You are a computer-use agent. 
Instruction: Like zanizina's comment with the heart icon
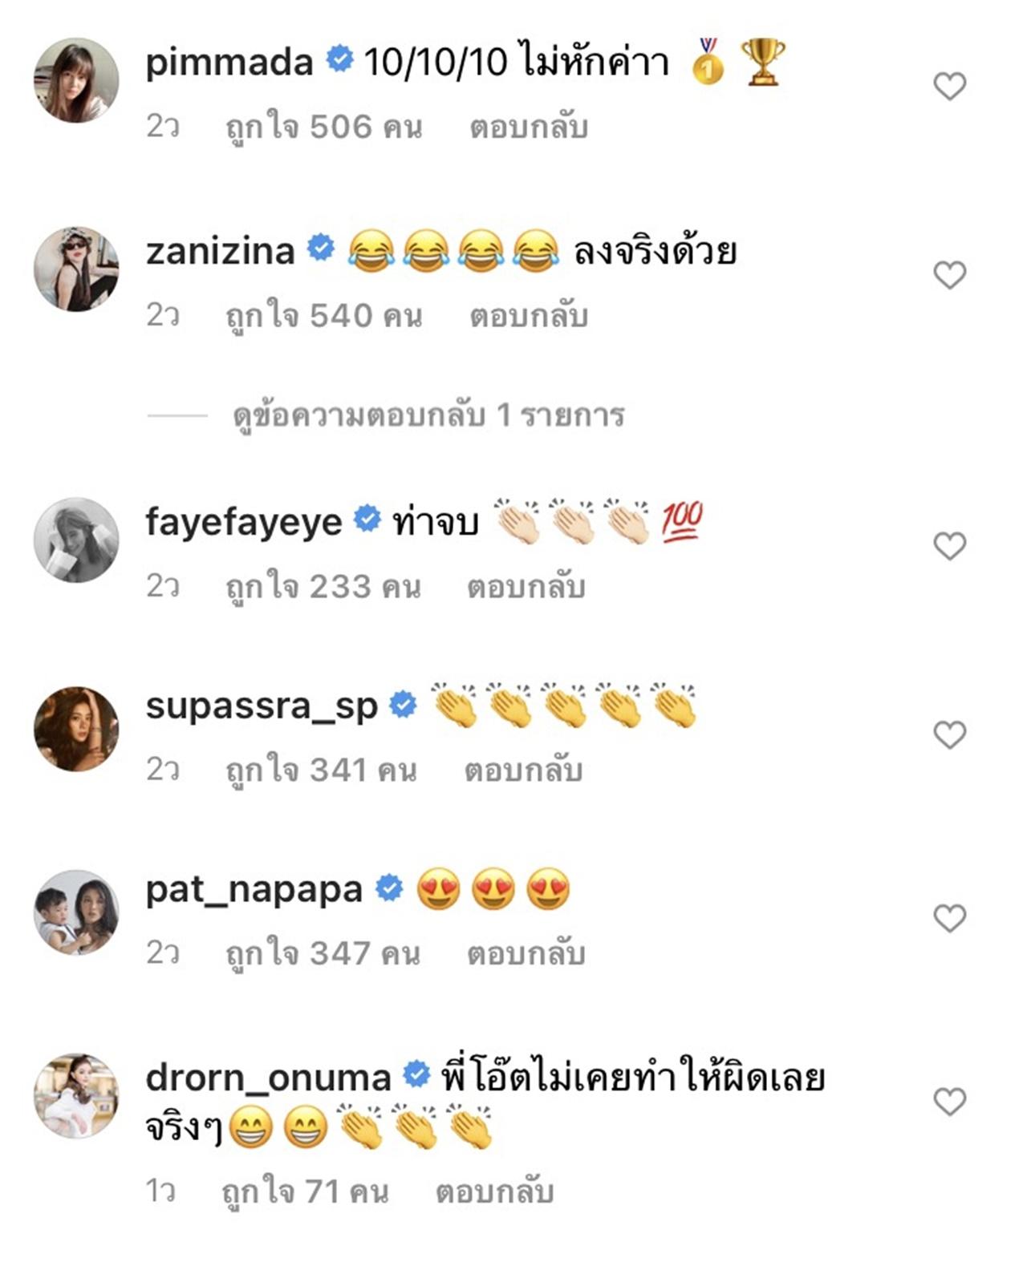point(949,275)
